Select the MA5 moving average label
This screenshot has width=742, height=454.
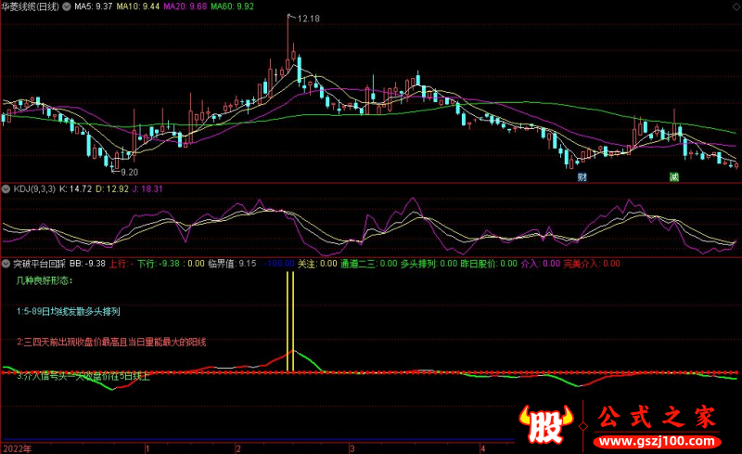[93, 6]
